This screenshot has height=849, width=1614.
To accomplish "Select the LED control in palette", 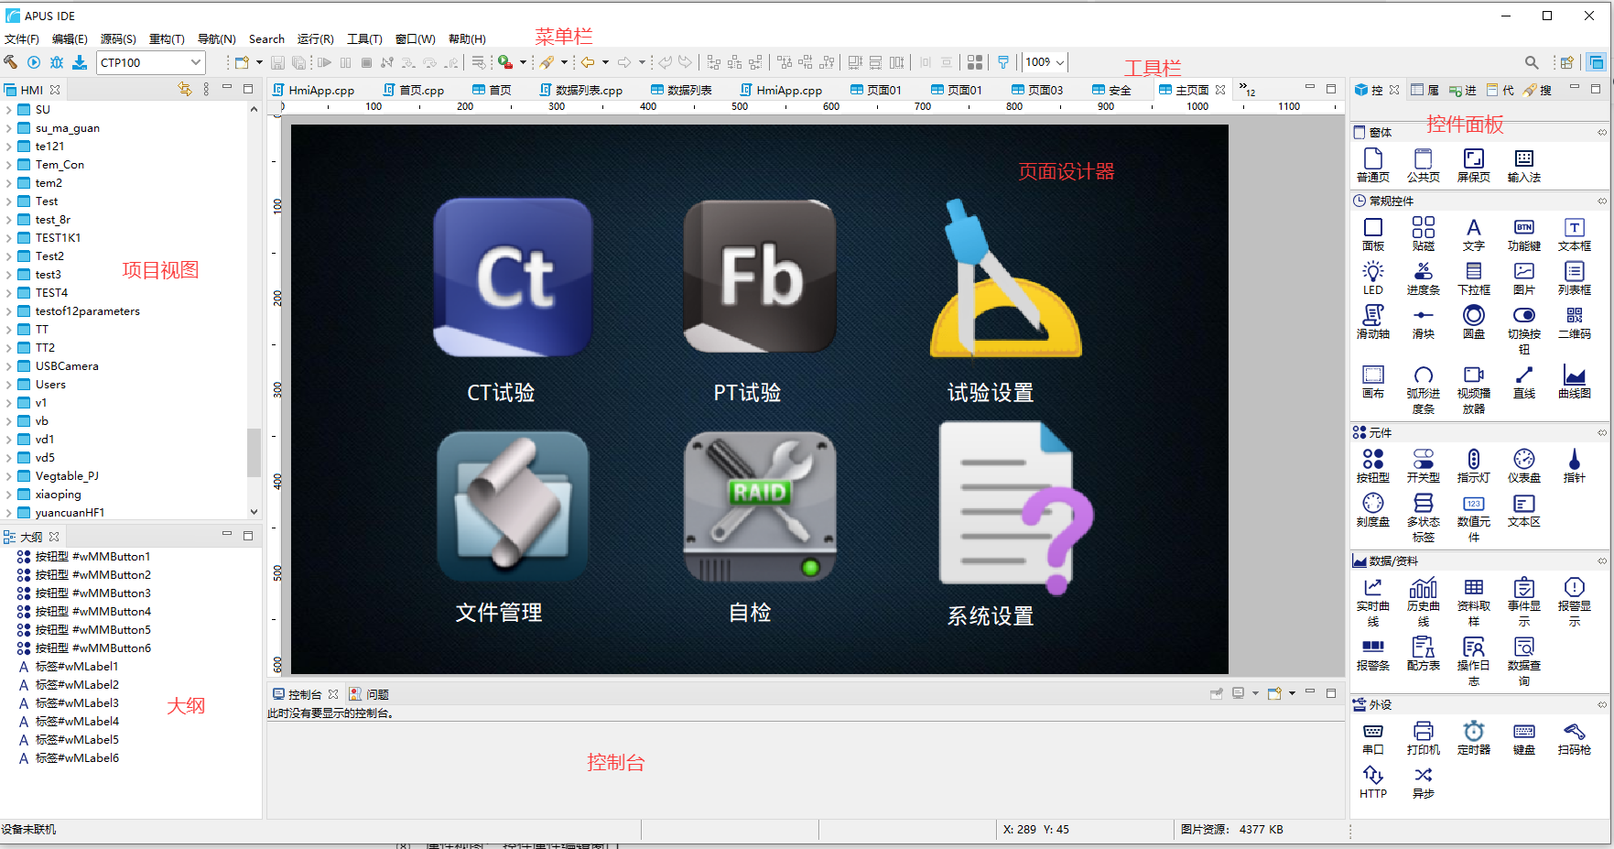I will pyautogui.click(x=1372, y=278).
